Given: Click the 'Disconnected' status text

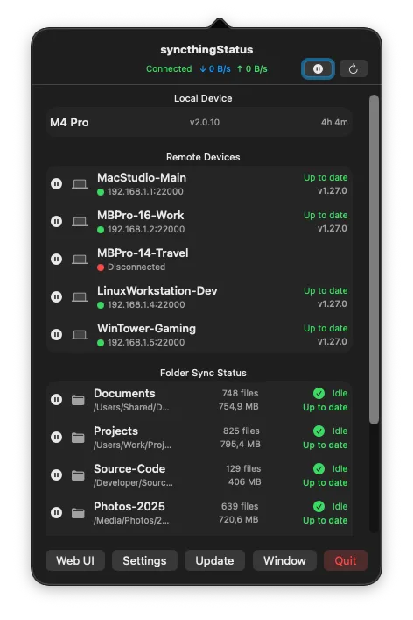Looking at the screenshot, I should tap(136, 267).
